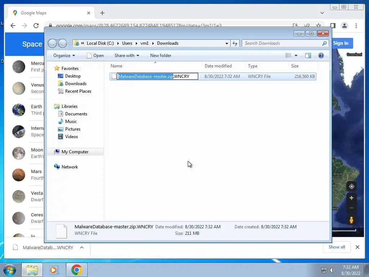
Task: Open Downloads in Favorites
Action: (76, 84)
